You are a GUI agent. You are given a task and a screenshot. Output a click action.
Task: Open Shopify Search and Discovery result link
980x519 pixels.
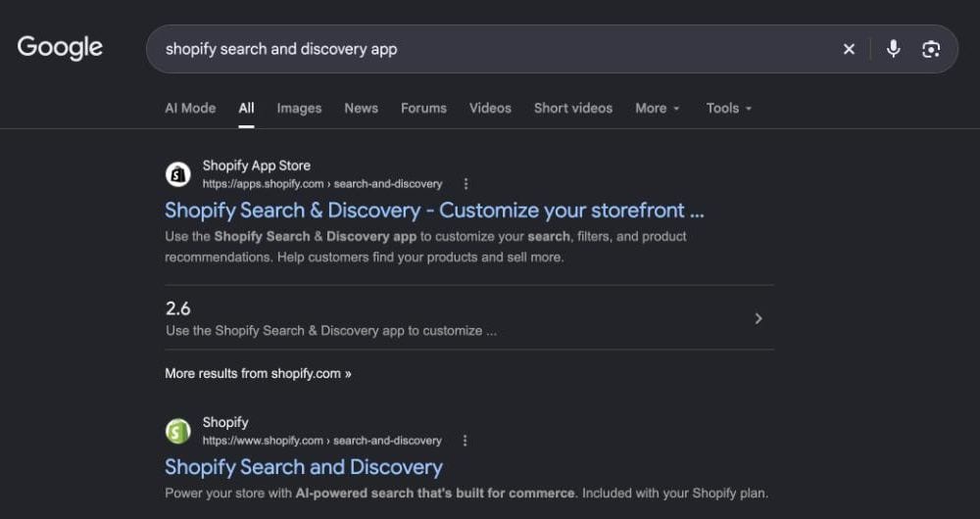click(x=304, y=467)
